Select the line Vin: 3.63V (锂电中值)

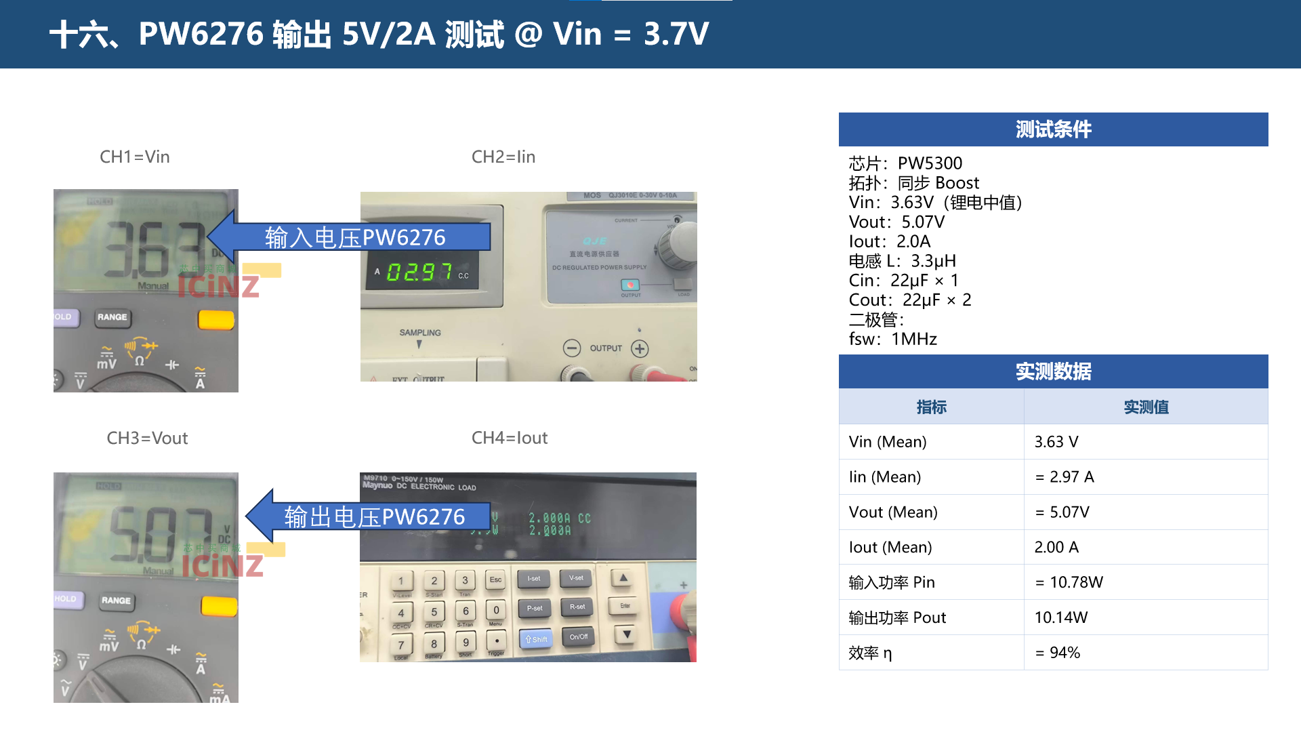tap(936, 203)
